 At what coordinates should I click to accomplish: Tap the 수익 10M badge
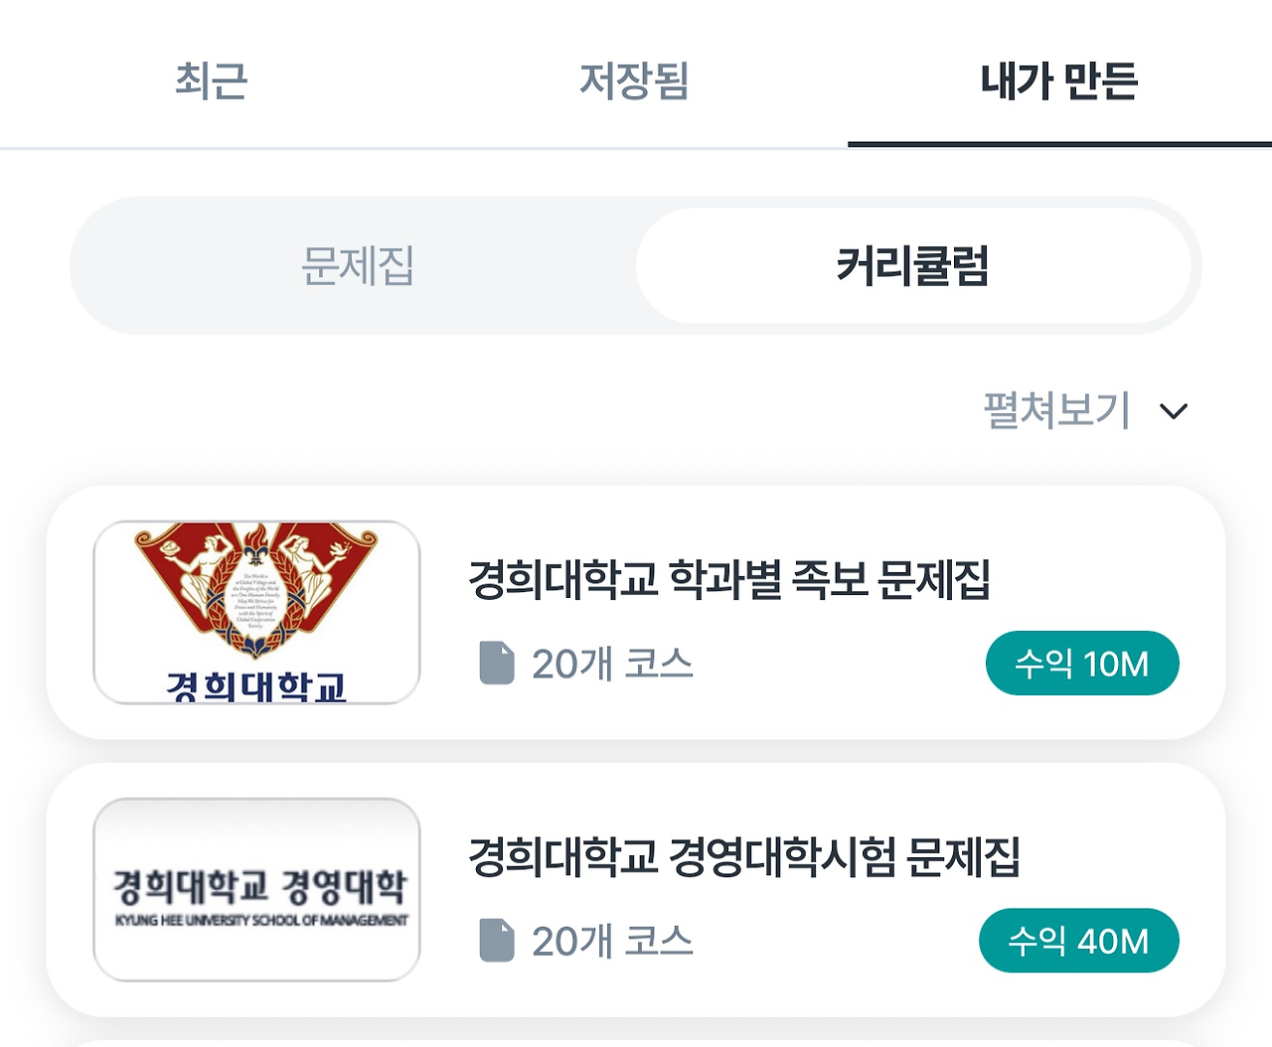[x=1081, y=664]
